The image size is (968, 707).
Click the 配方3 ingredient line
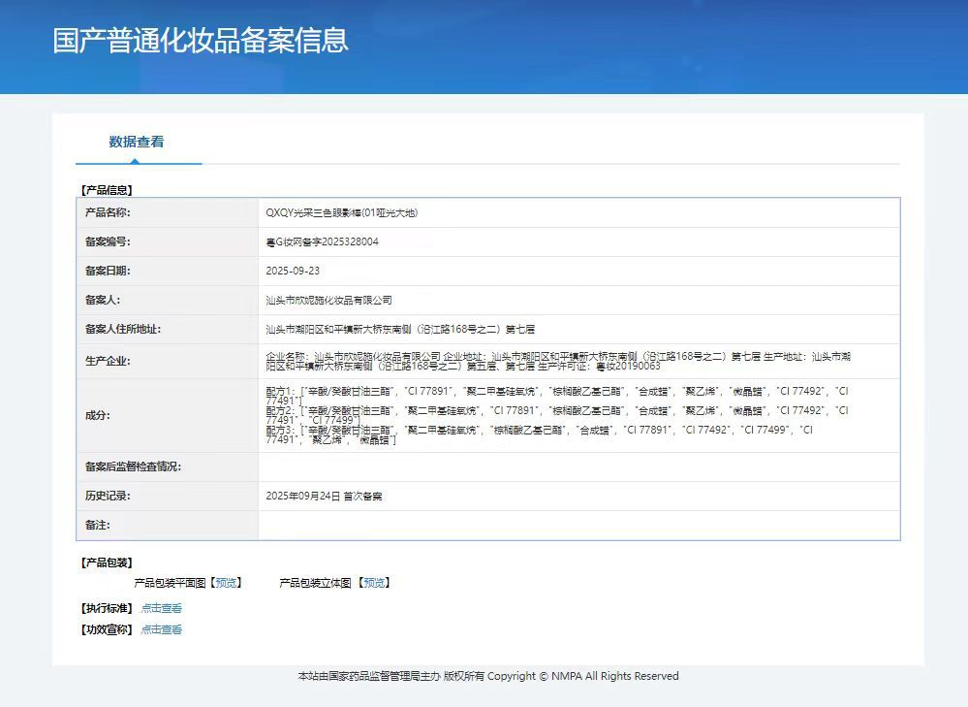tap(540, 434)
